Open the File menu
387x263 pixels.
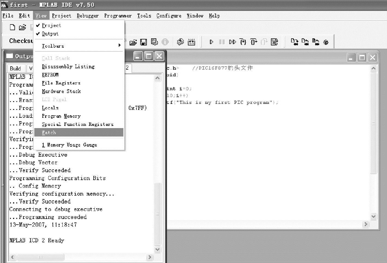point(8,16)
